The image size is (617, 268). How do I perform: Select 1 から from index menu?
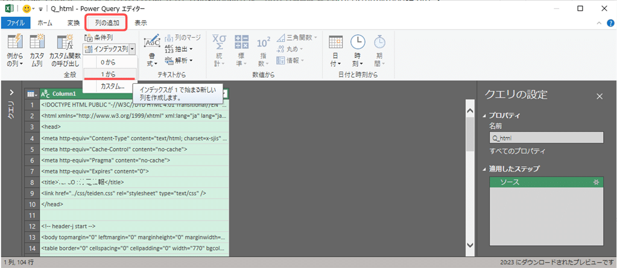click(x=110, y=73)
